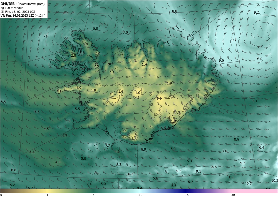Click the 2.3 value label
Screen dimensions: 278x197
[112, 73]
